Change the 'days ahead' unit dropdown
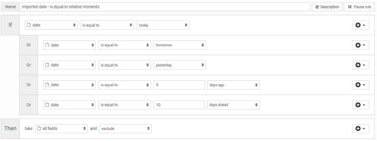This screenshot has width=377, height=141. (x=233, y=105)
